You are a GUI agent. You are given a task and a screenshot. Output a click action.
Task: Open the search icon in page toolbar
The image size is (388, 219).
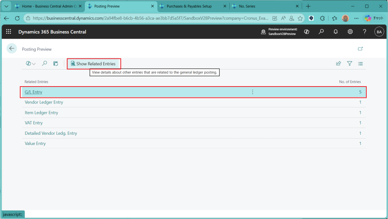click(x=44, y=64)
